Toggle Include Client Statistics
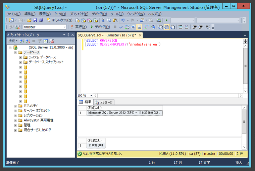The image size is (255, 171). point(153,27)
